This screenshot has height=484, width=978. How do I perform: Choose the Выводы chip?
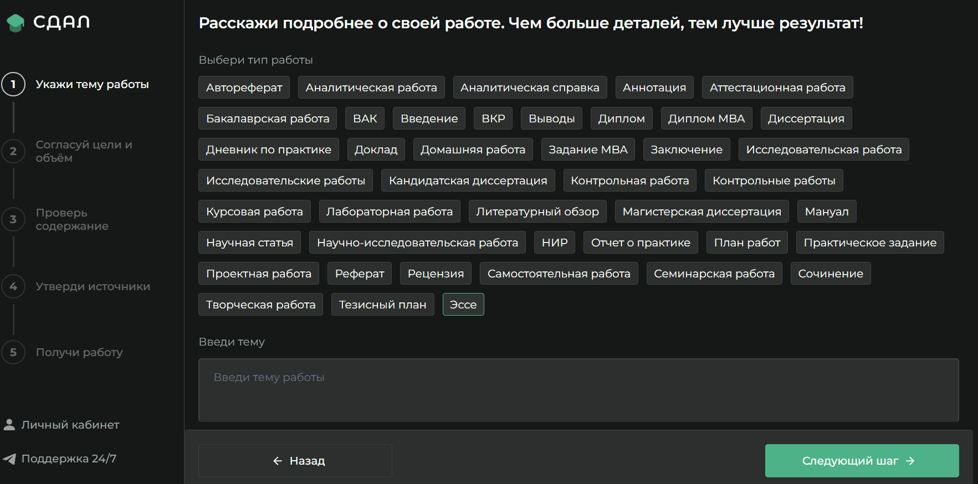point(552,119)
